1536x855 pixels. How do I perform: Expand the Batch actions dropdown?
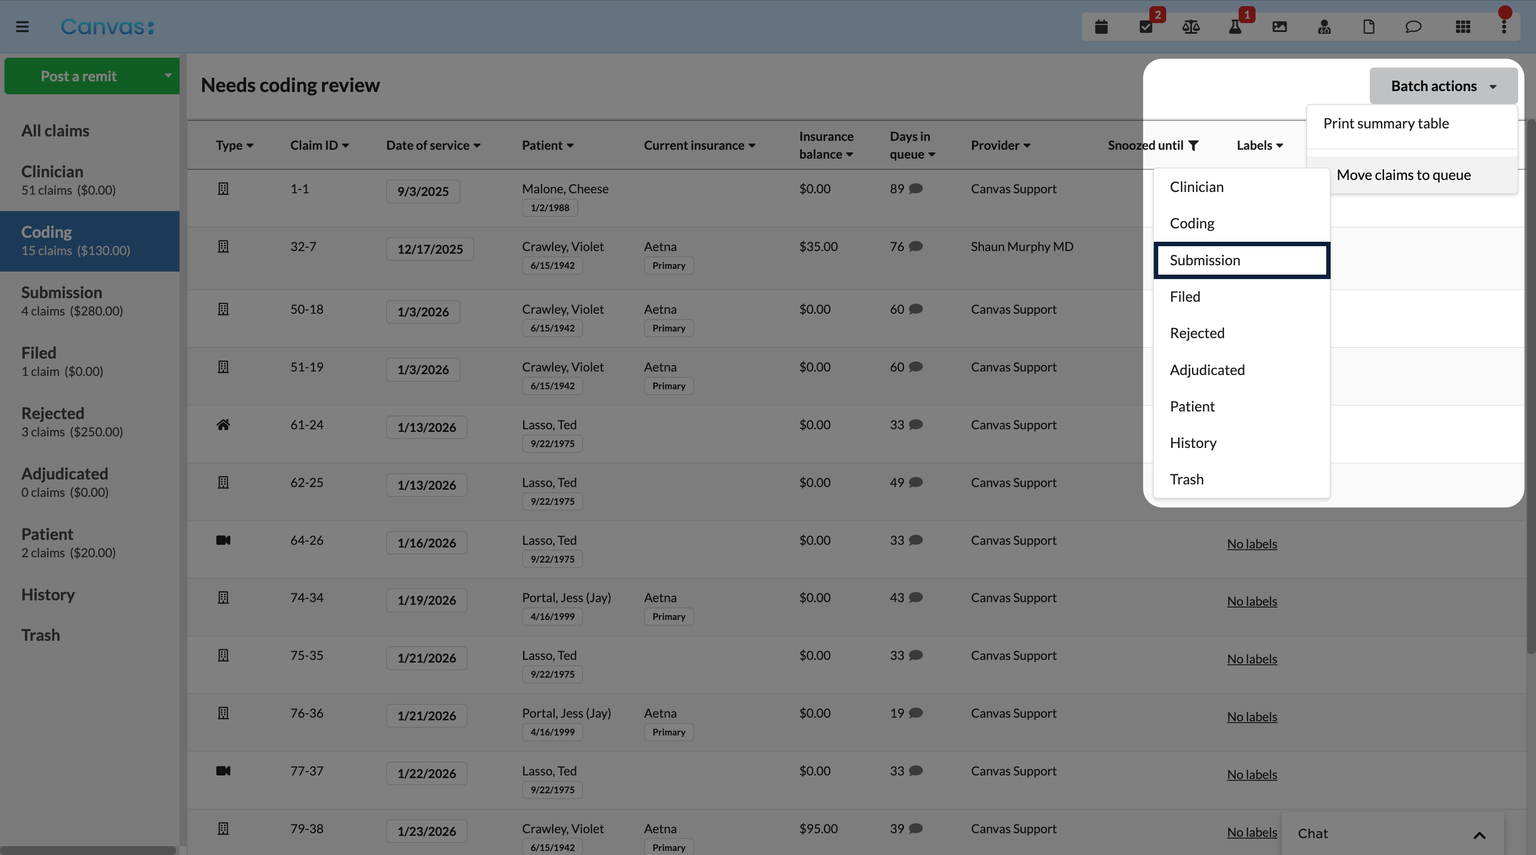click(x=1443, y=86)
